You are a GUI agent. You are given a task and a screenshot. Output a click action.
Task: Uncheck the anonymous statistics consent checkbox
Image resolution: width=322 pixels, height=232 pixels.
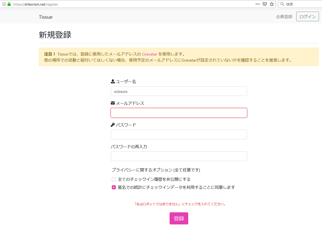(114, 187)
